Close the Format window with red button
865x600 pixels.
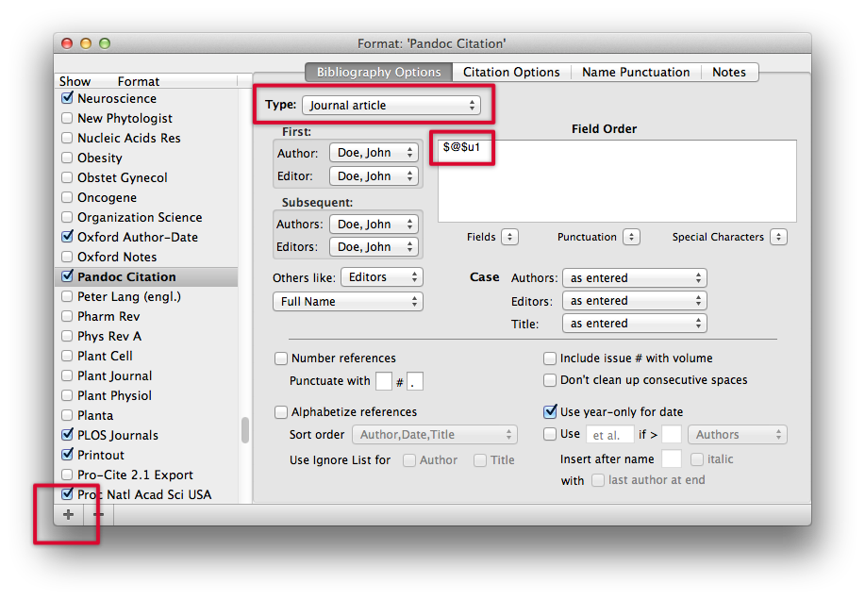coord(67,43)
